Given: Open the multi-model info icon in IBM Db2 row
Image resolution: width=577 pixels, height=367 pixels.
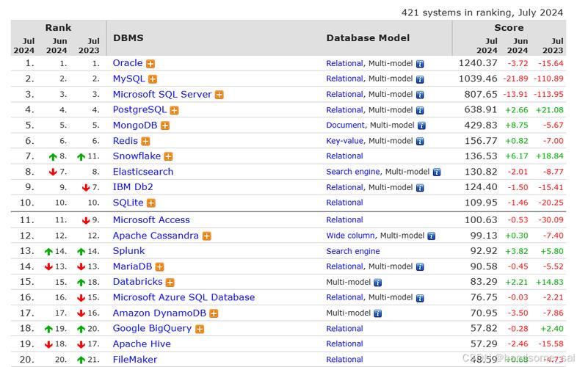Looking at the screenshot, I should [x=420, y=188].
